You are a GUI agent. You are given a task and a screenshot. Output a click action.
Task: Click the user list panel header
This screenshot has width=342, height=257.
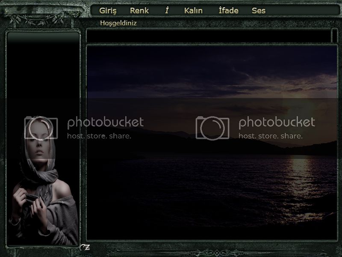44,37
